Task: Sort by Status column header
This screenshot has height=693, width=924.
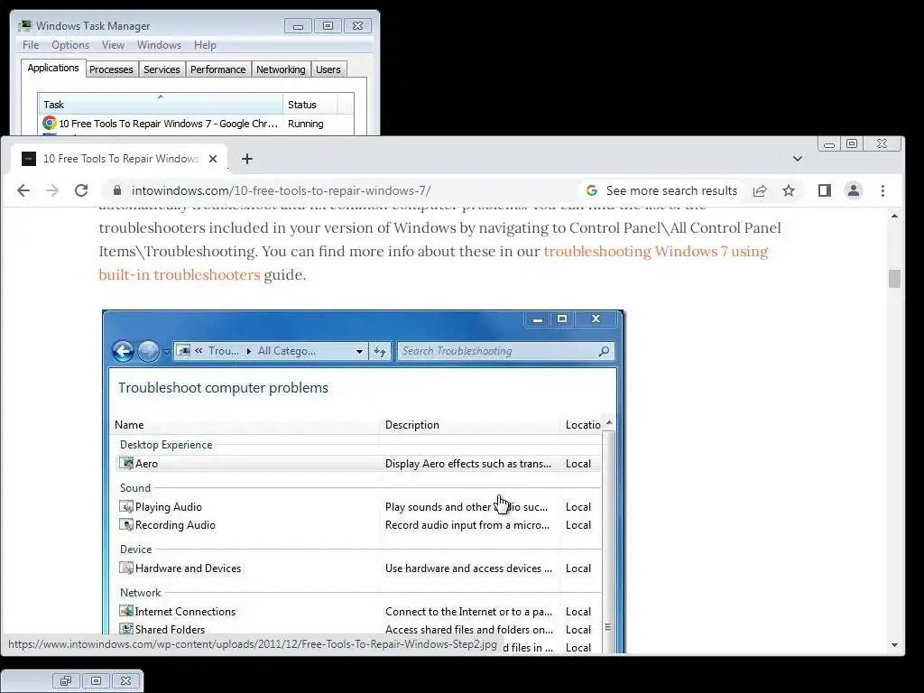Action: (310, 105)
